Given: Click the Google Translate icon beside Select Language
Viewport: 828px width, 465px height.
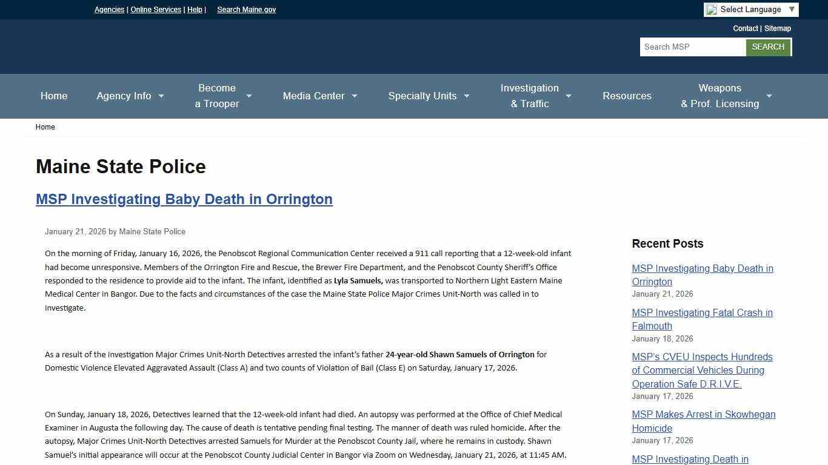Looking at the screenshot, I should 712,10.
